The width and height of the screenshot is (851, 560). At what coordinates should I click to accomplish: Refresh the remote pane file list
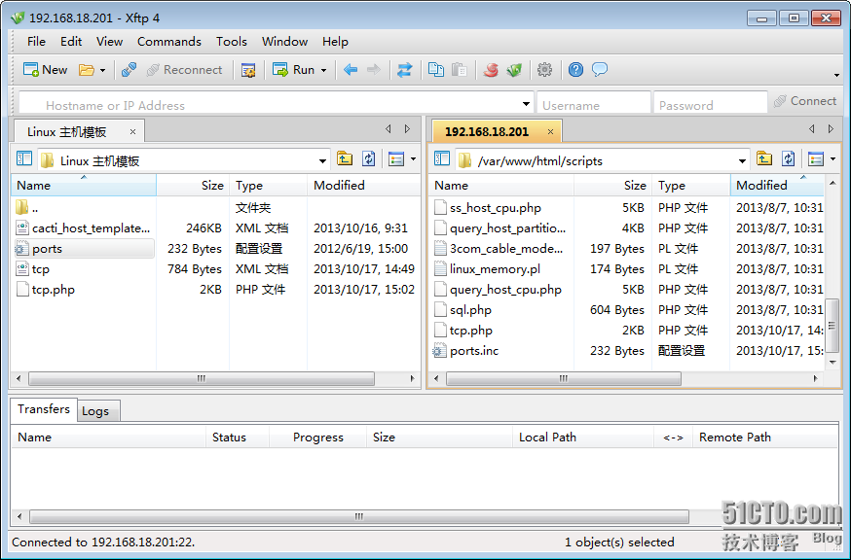click(x=788, y=158)
